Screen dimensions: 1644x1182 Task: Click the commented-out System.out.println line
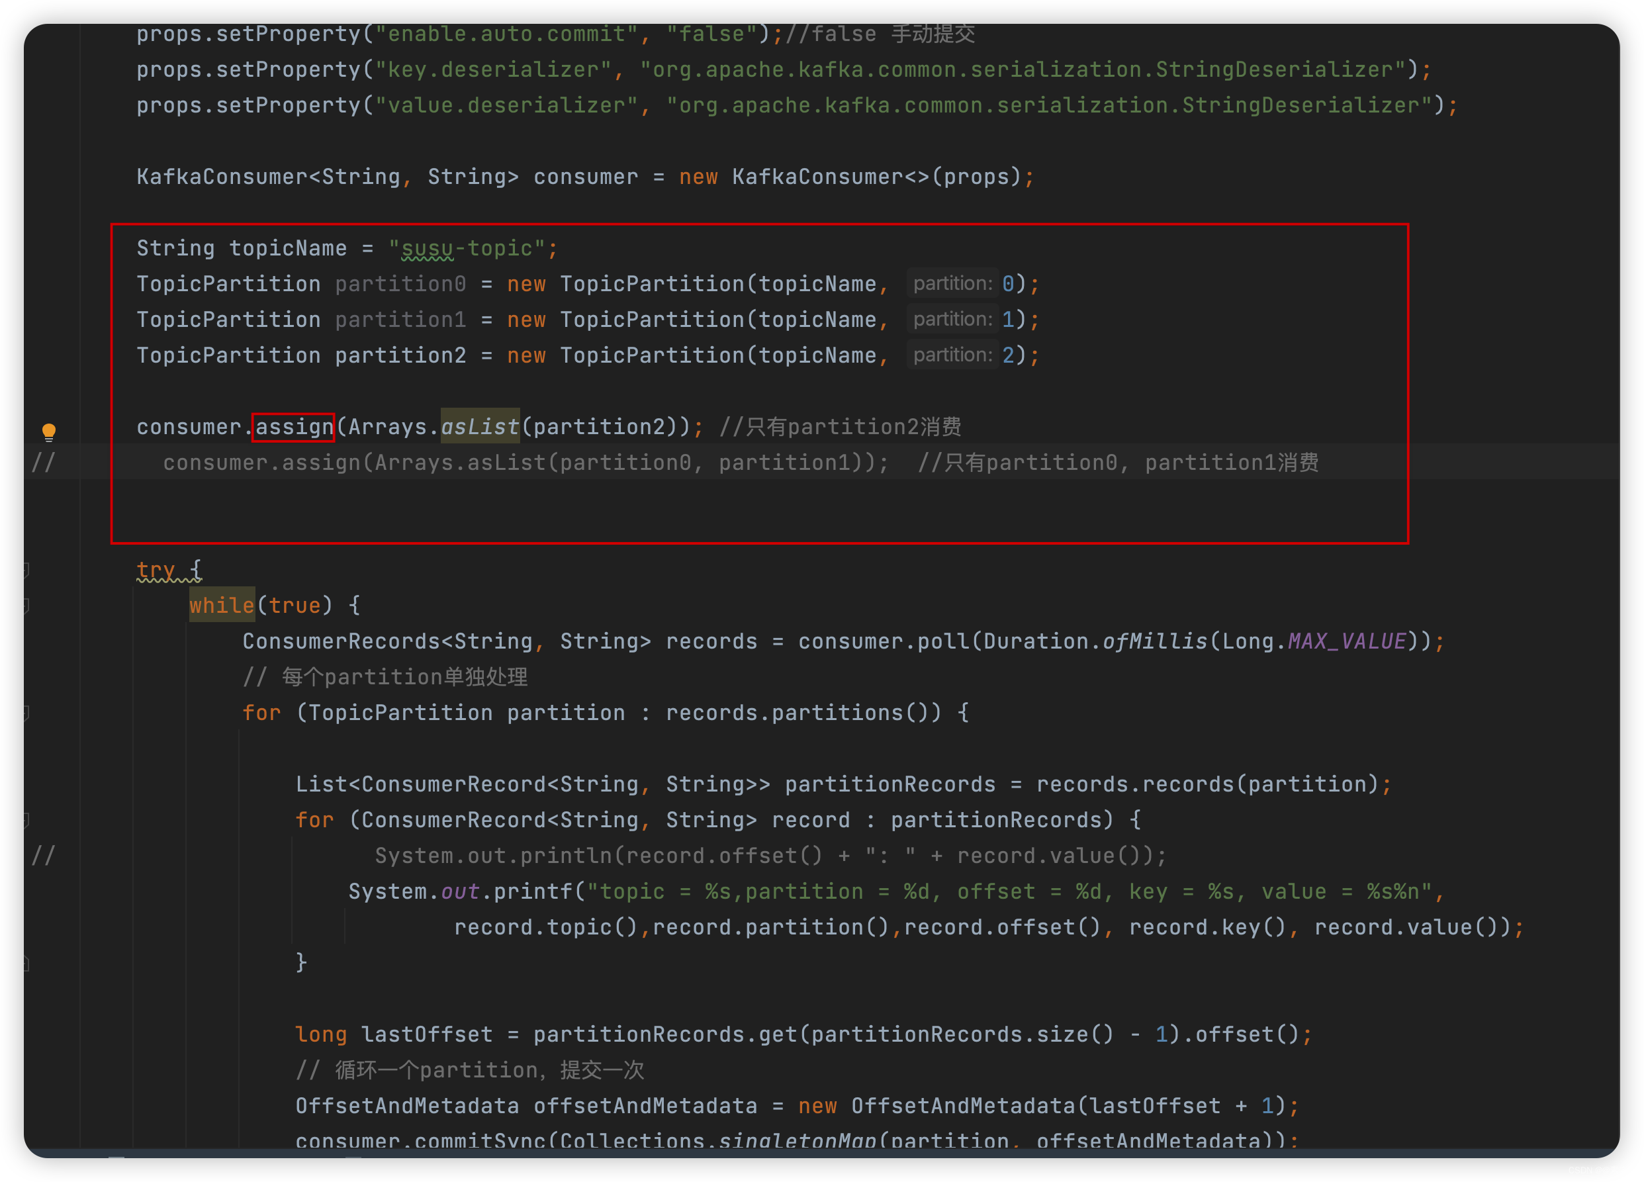point(770,856)
